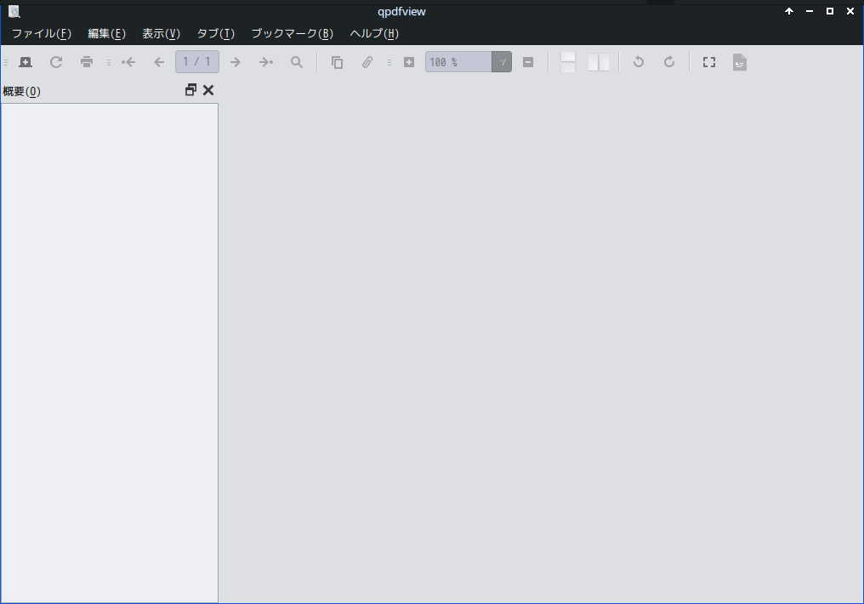Click the paperclip annotation icon

pyautogui.click(x=367, y=62)
